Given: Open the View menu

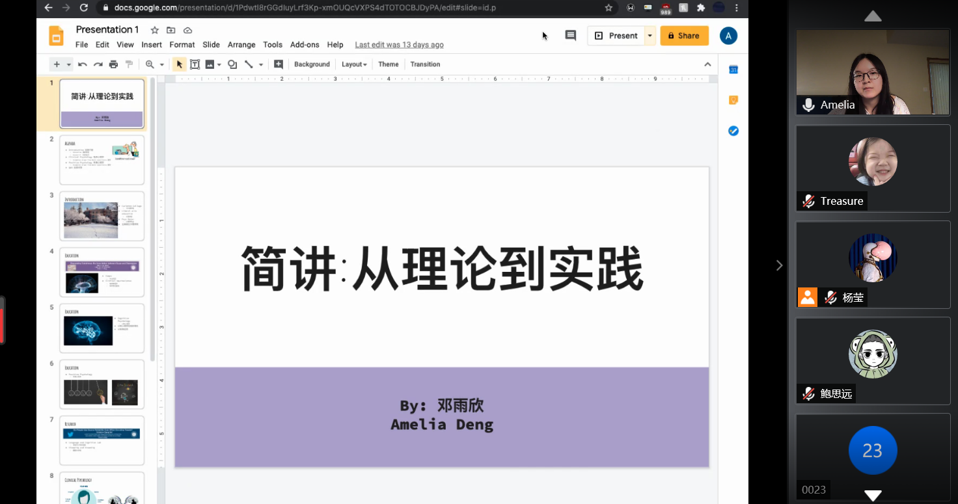Looking at the screenshot, I should pos(125,45).
